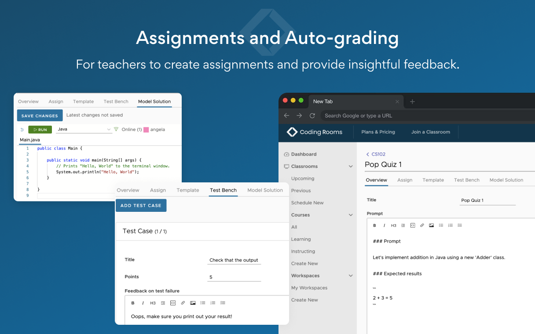Close the New Tab browser tab
Viewport: 535px width, 334px height.
[x=397, y=102]
